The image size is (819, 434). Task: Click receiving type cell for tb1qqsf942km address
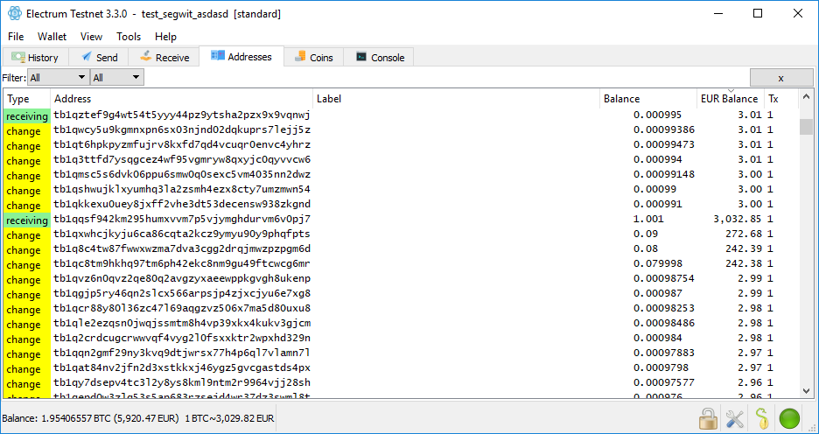27,220
